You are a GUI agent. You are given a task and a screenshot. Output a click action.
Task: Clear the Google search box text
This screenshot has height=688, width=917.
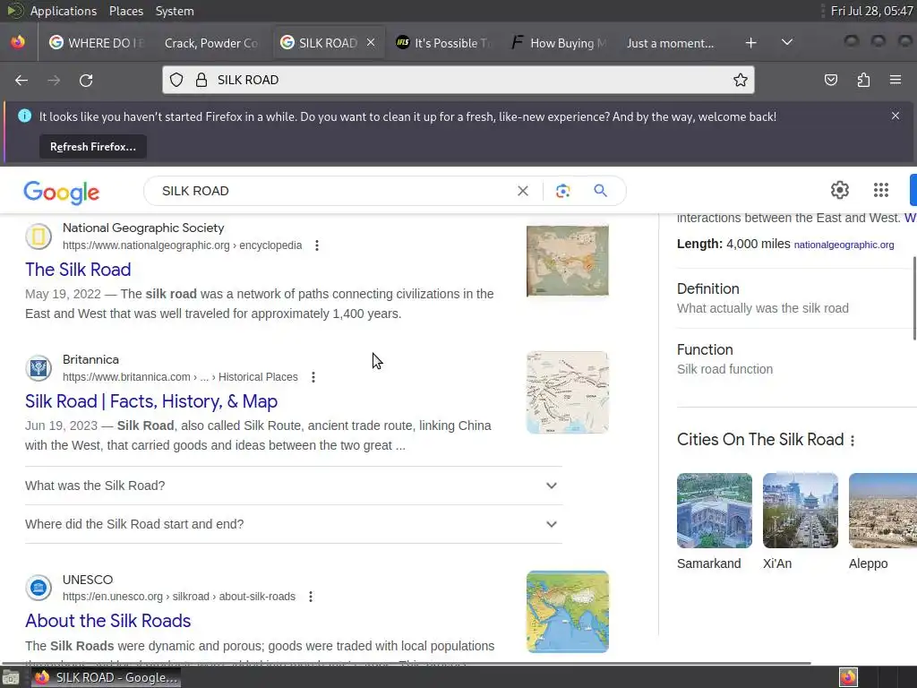click(x=523, y=191)
